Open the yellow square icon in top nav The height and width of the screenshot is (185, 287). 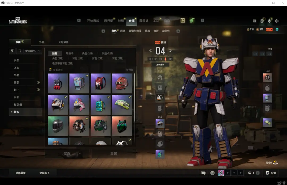coord(183,20)
